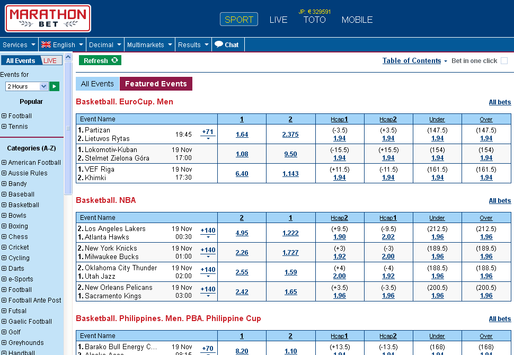Open All bets for Basketball NBA
Viewport: 514px width, 355px height.
500,201
